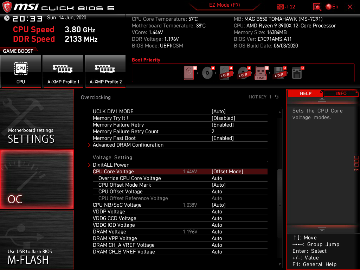Select the highlighted USB key boot device

261,73
